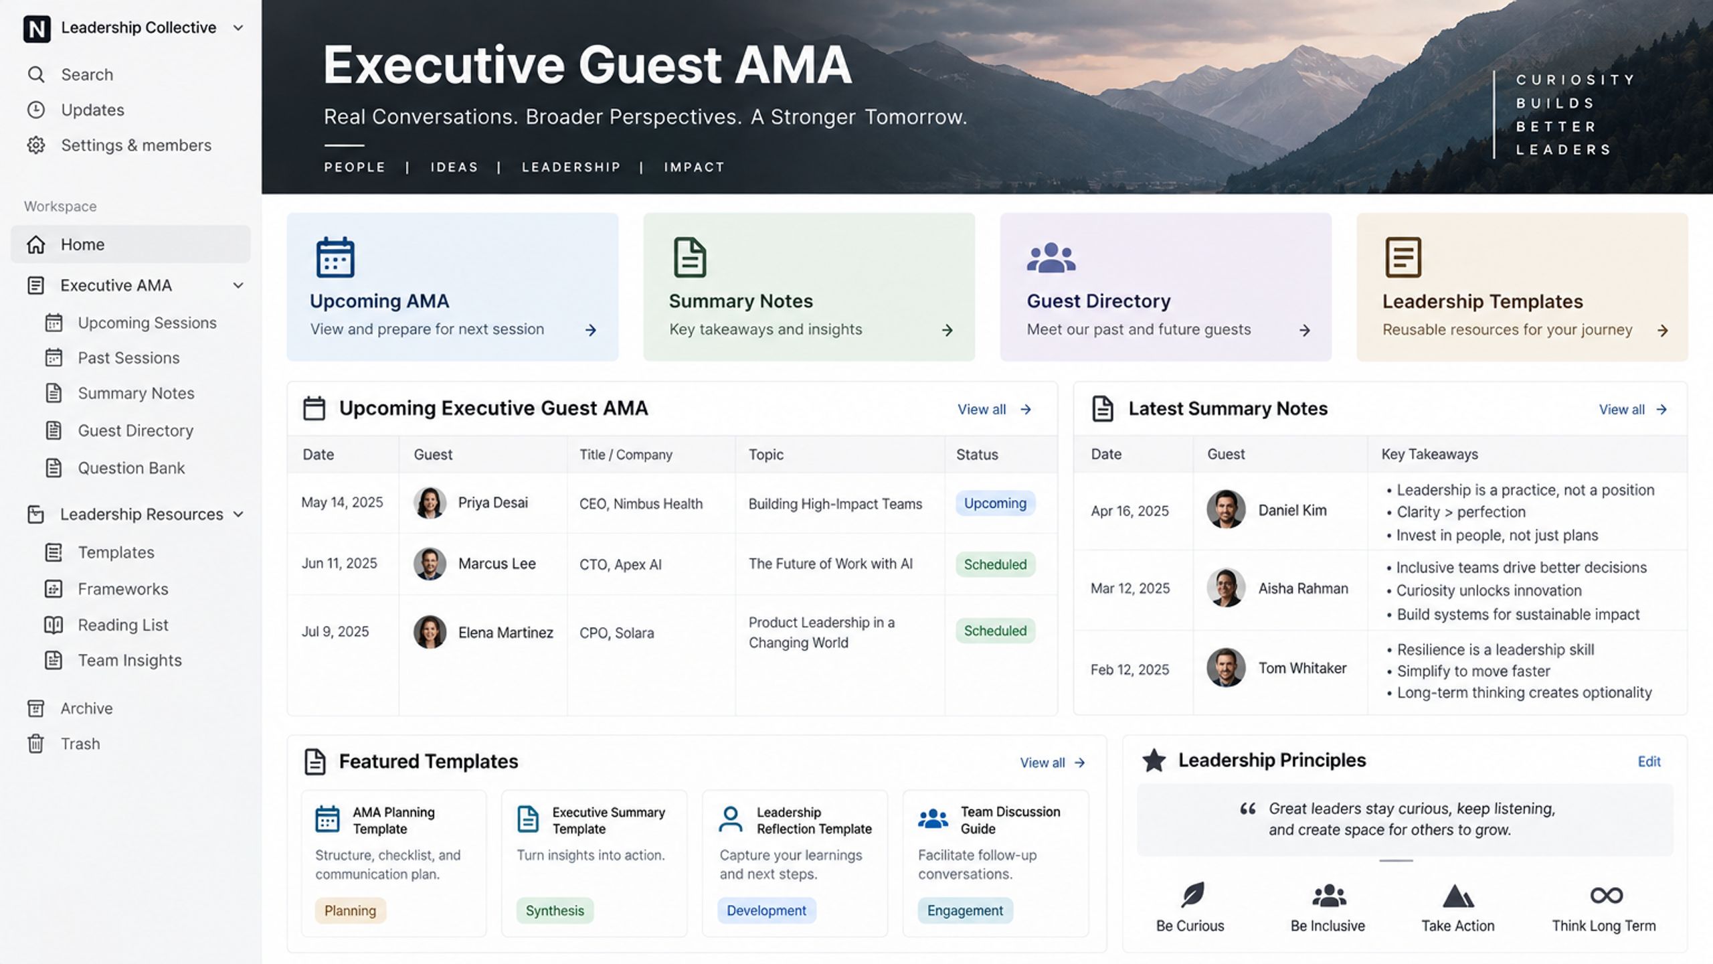
Task: Open Question Bank page in sidebar
Action: coord(131,468)
